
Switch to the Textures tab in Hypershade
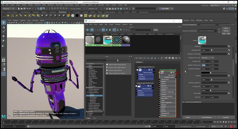(98, 34)
